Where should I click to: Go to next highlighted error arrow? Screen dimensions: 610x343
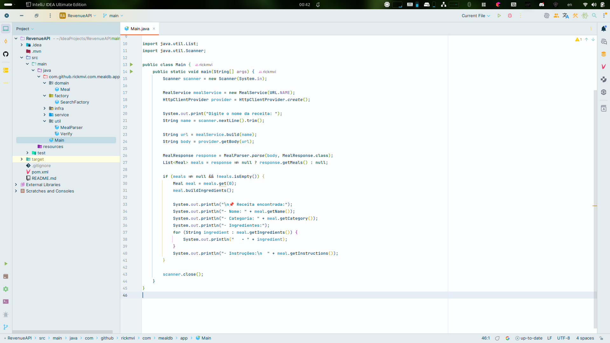593,39
